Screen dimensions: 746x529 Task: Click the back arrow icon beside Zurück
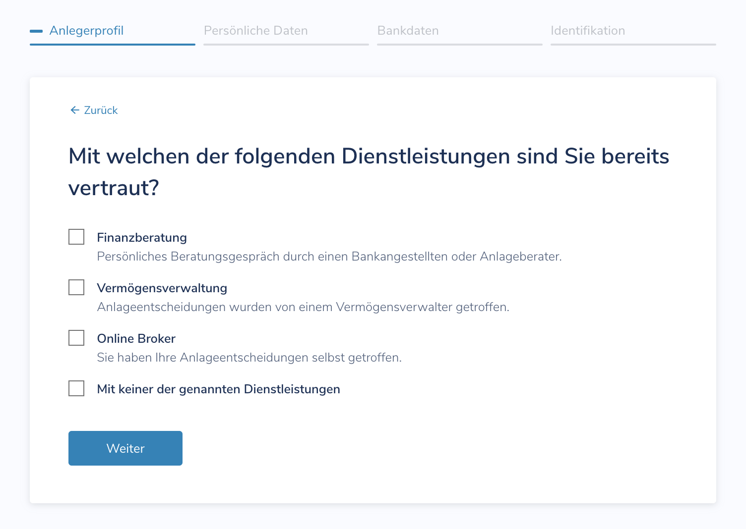[x=75, y=110]
